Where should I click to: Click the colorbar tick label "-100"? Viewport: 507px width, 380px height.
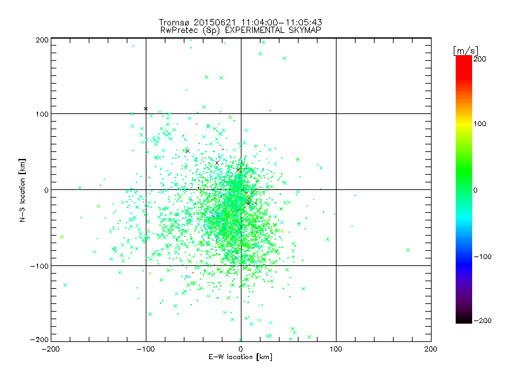coord(482,256)
